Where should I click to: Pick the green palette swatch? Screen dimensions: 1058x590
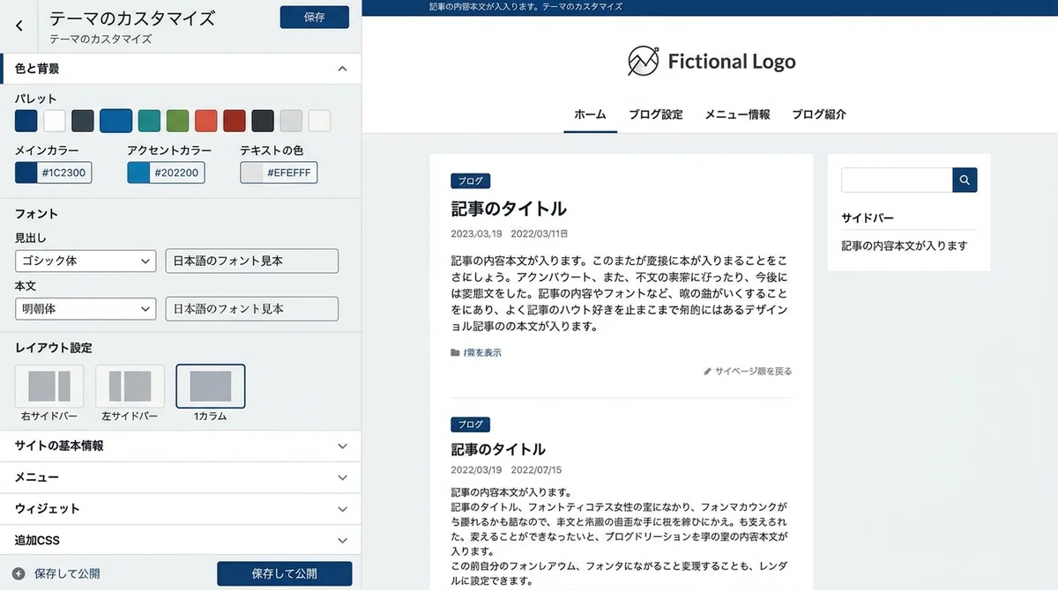pyautogui.click(x=177, y=121)
